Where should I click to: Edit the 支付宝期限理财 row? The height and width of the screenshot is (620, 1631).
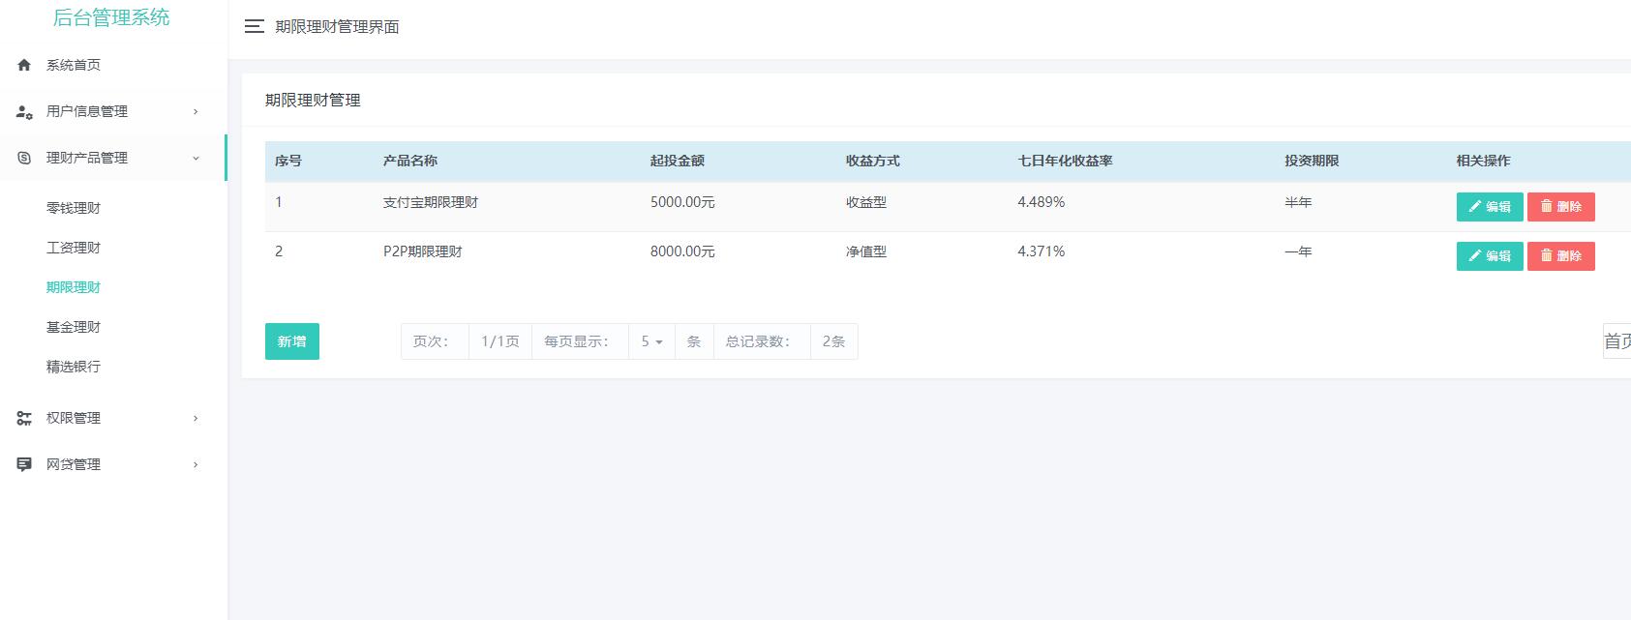click(1490, 207)
